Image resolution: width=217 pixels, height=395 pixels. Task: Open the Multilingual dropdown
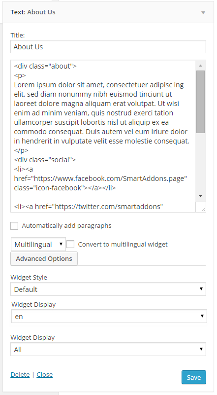point(38,245)
